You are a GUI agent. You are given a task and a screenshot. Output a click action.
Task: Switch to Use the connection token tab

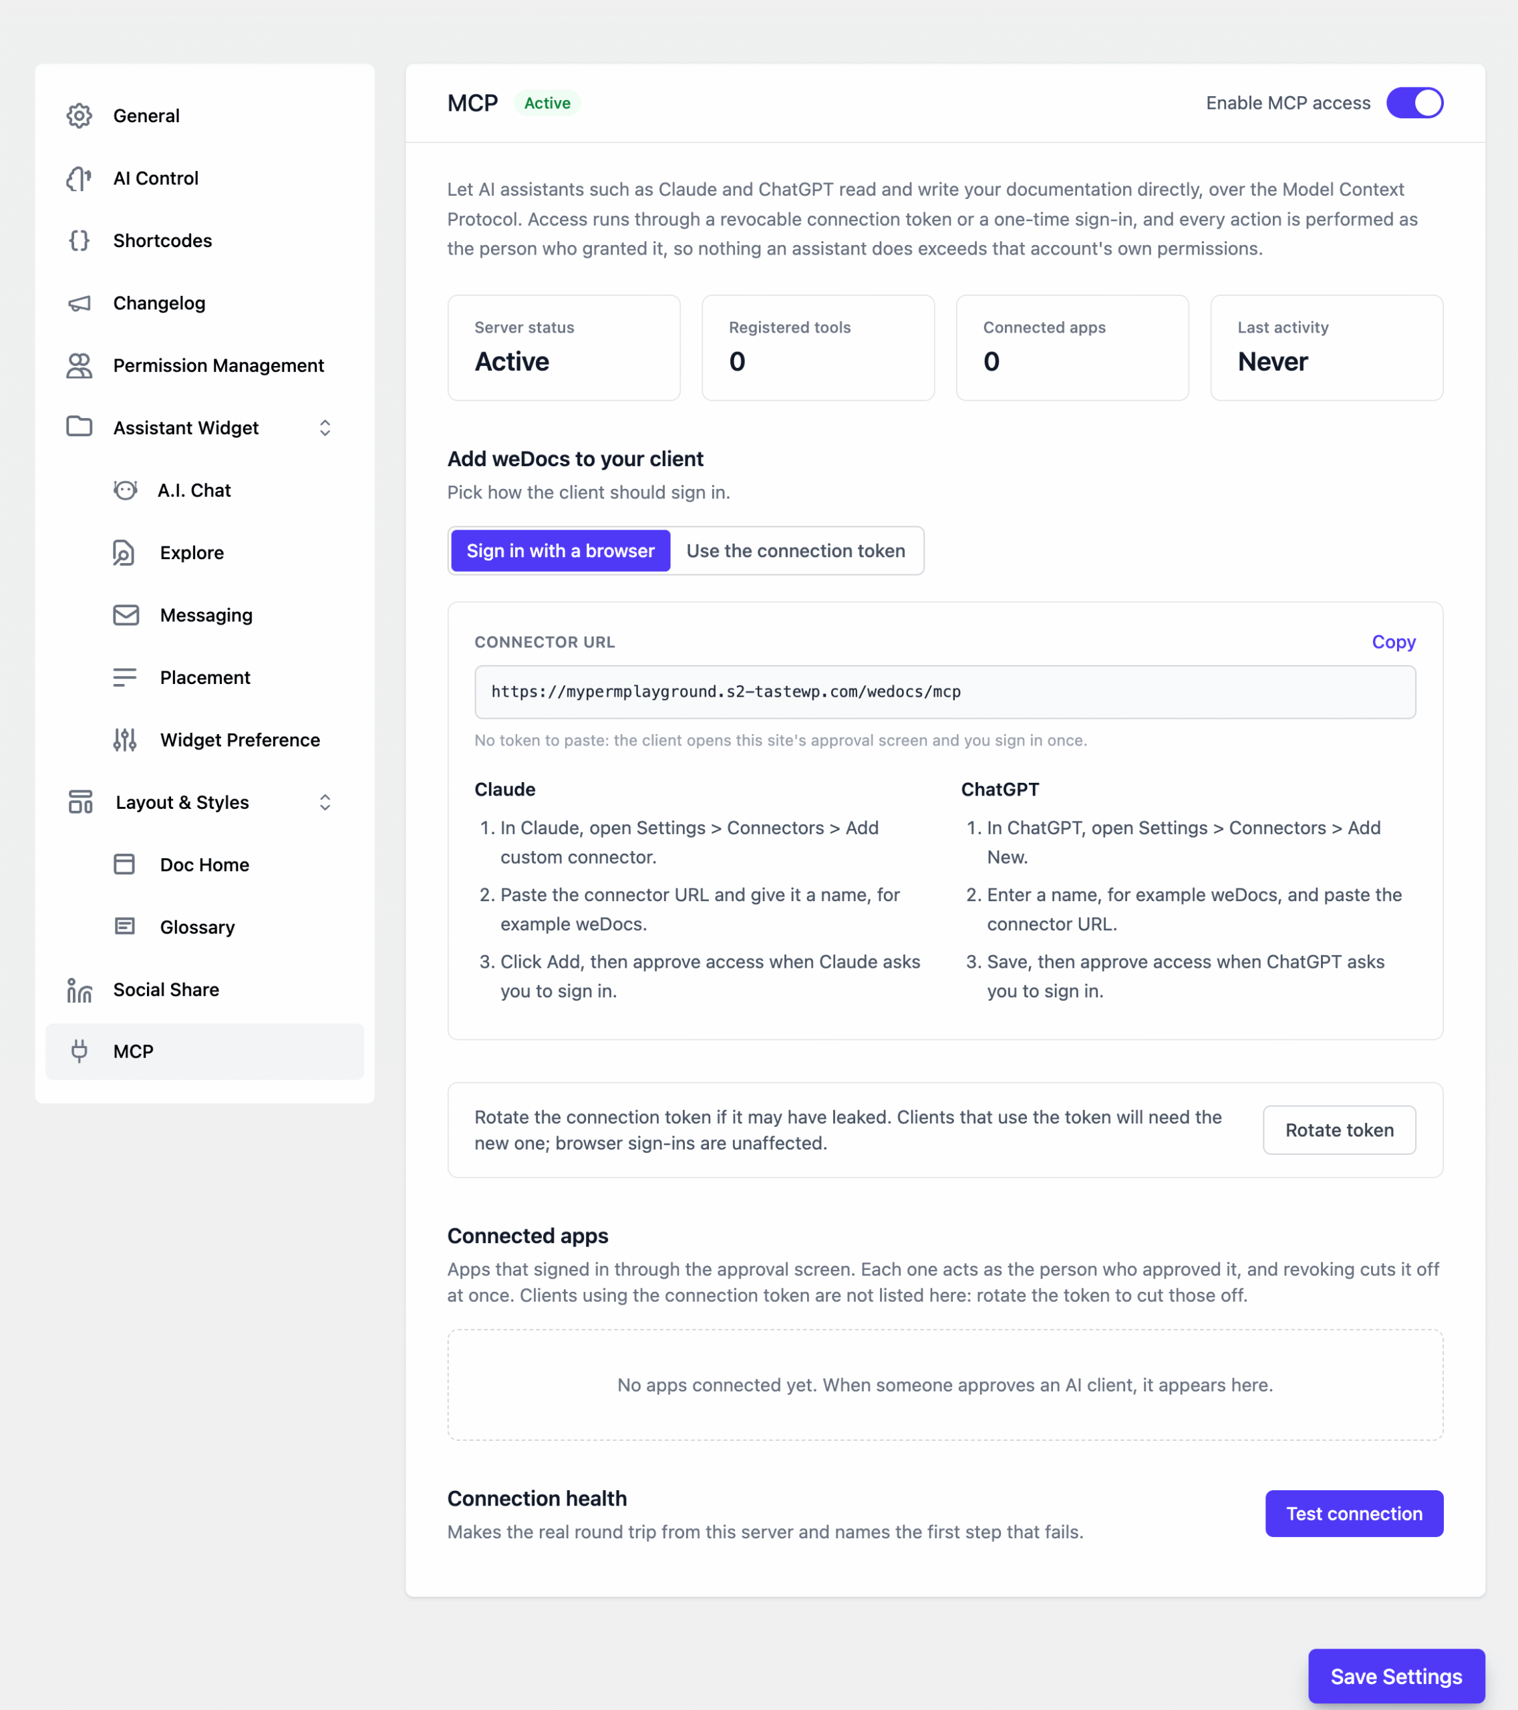coord(796,550)
